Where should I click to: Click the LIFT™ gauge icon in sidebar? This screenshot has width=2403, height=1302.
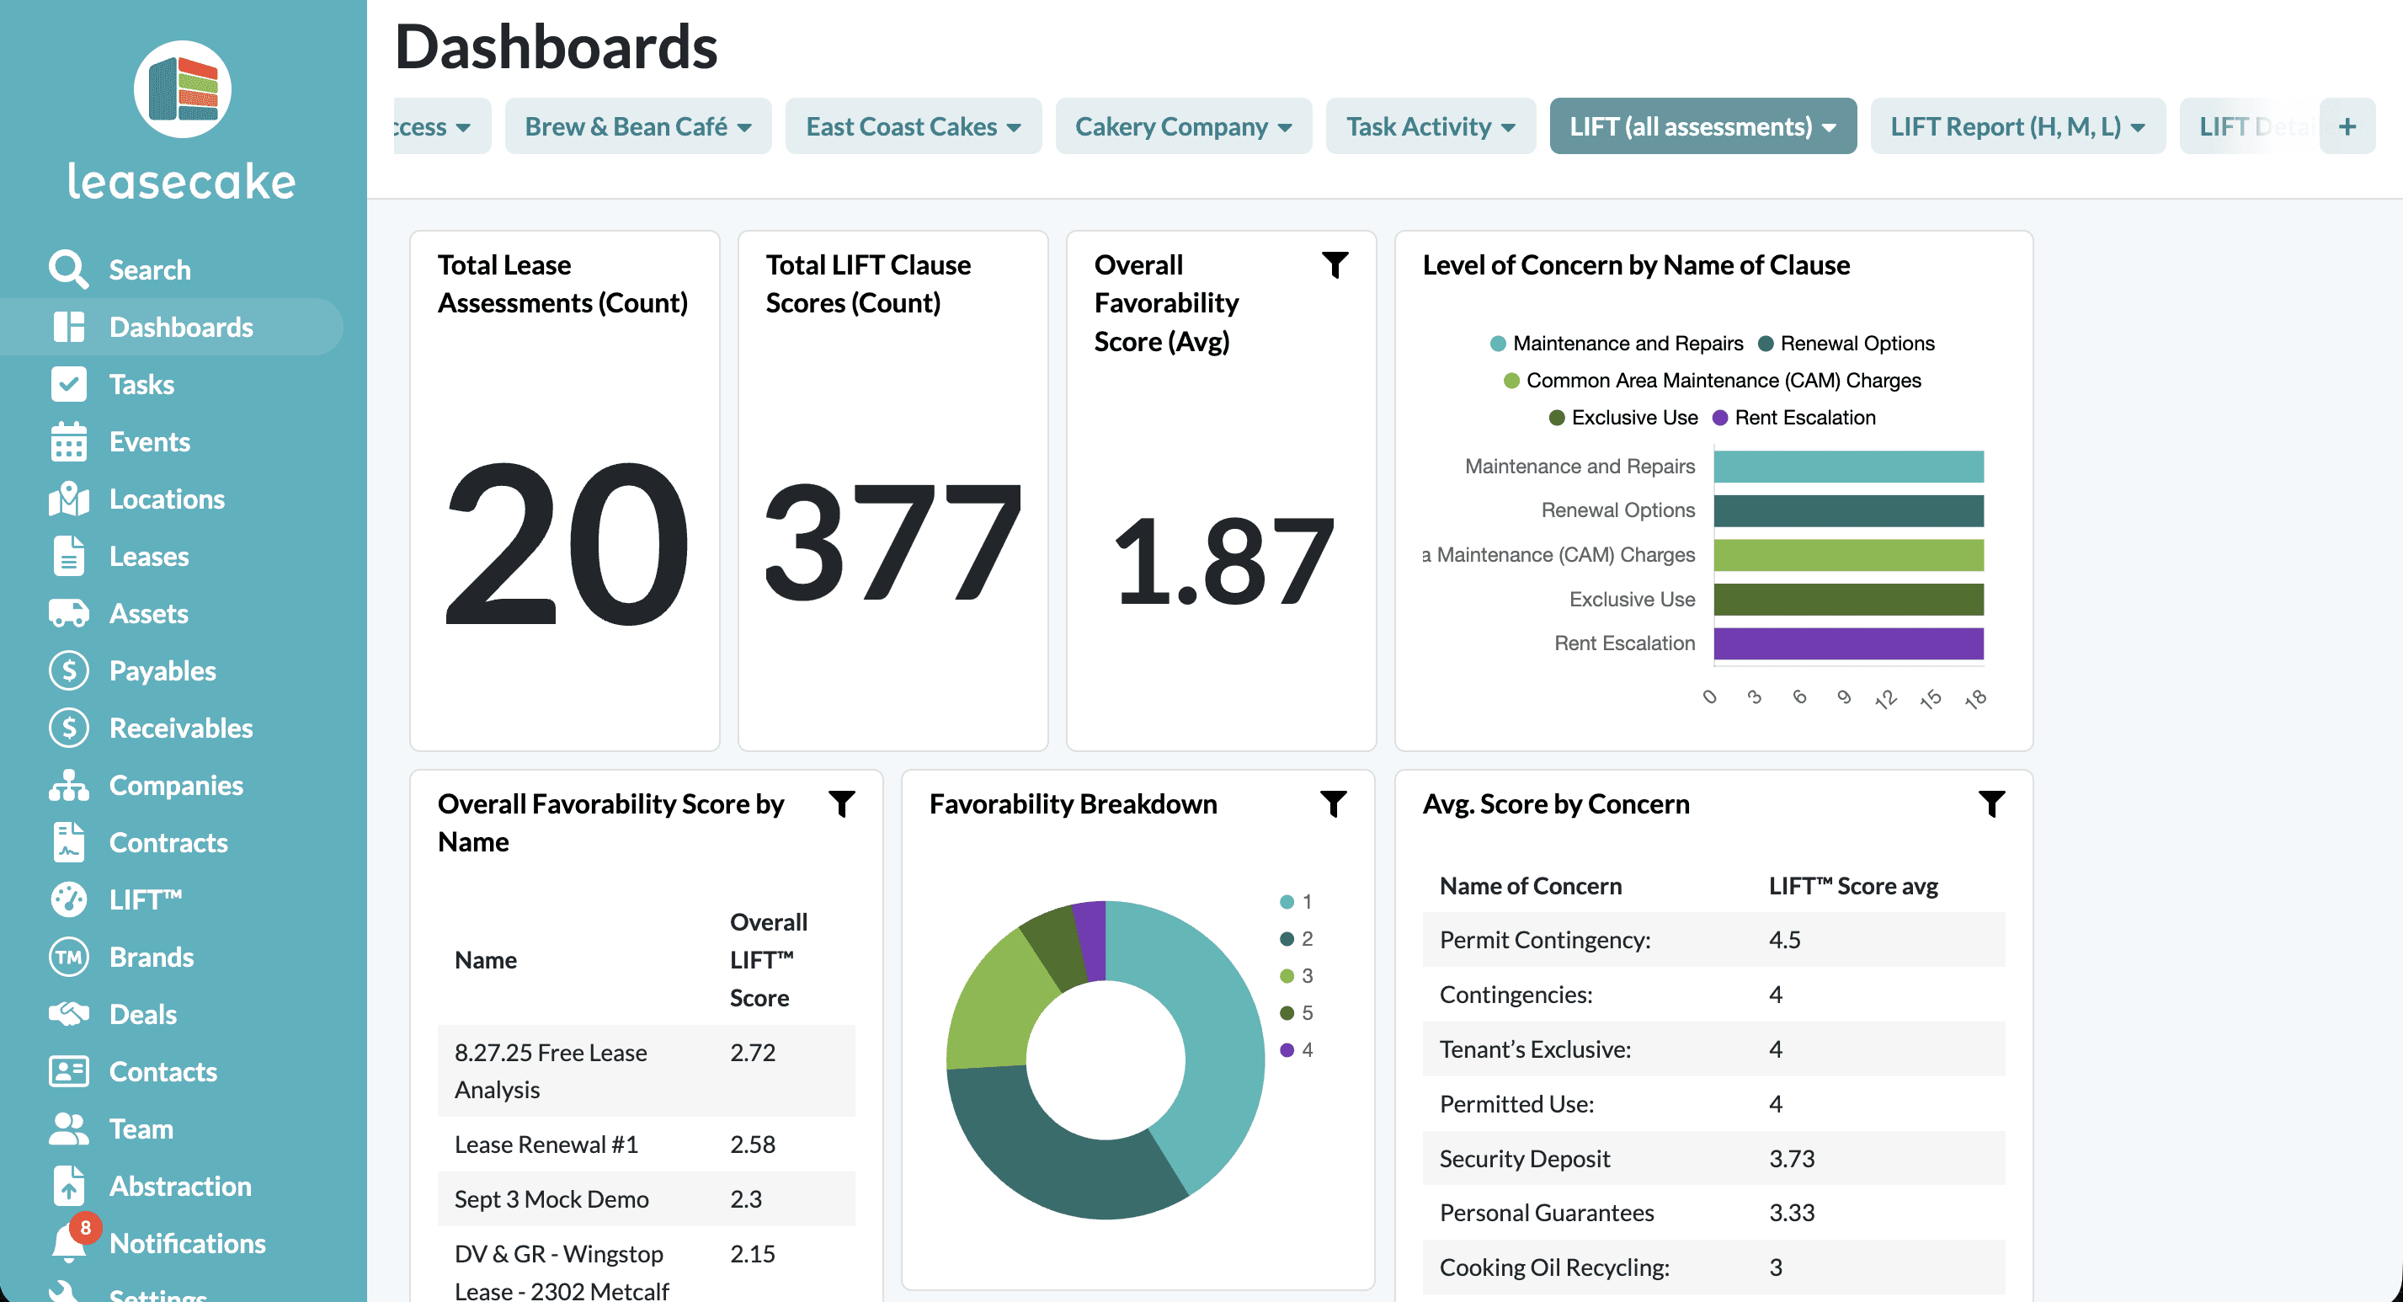point(68,899)
